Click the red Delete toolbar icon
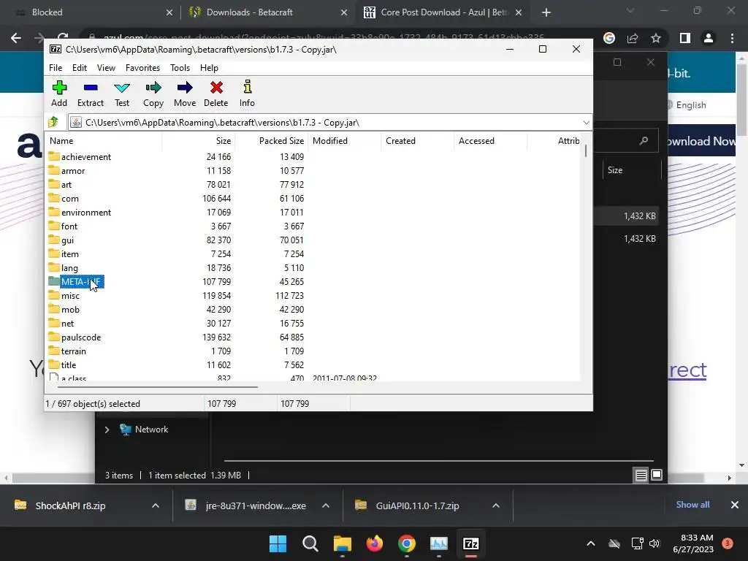This screenshot has width=748, height=561. 216,88
